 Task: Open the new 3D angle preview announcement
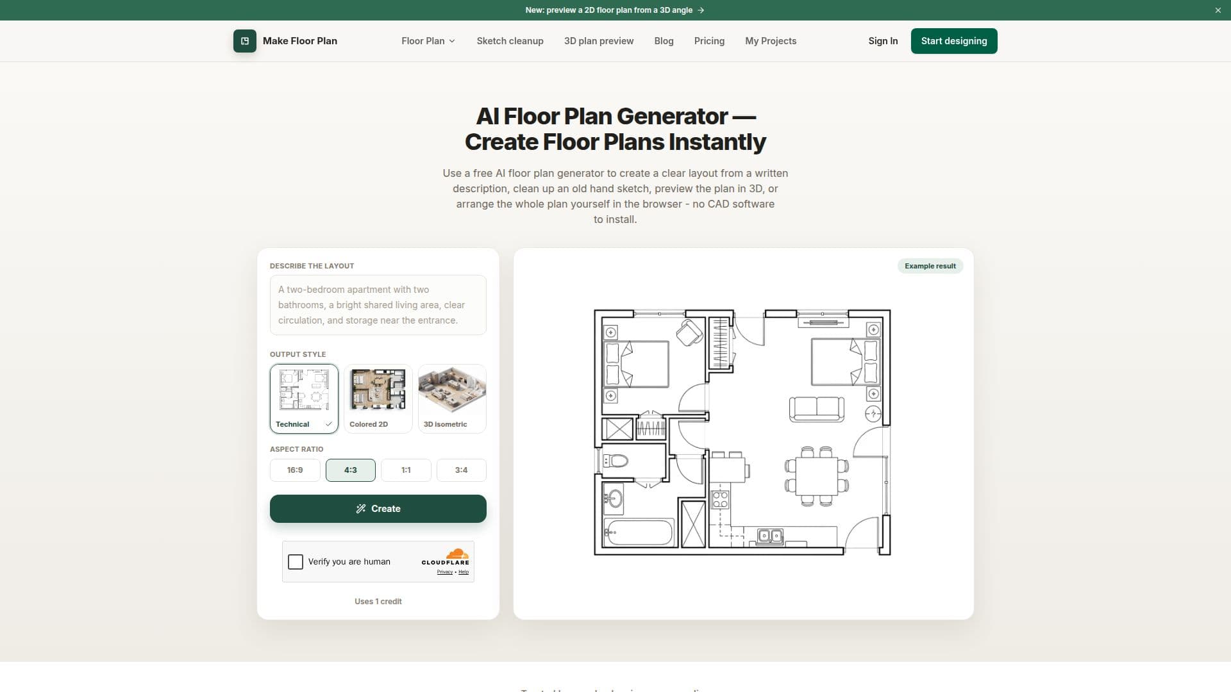(615, 10)
